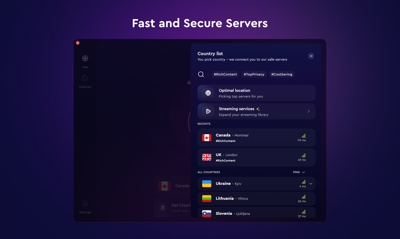The height and width of the screenshot is (239, 400).
Task: Click the Get ClearVPN install card icon
Action: click(163, 208)
